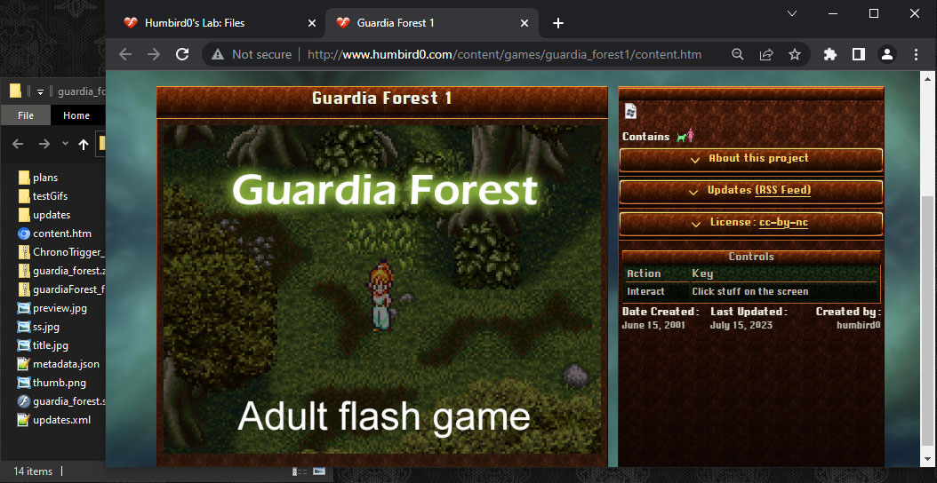Open the Chrome profile avatar icon

point(887,54)
